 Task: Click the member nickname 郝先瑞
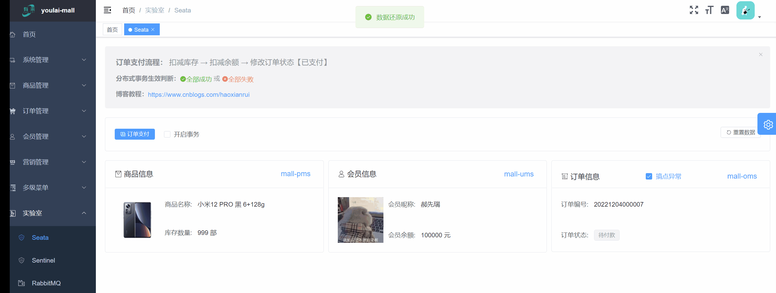(x=430, y=204)
